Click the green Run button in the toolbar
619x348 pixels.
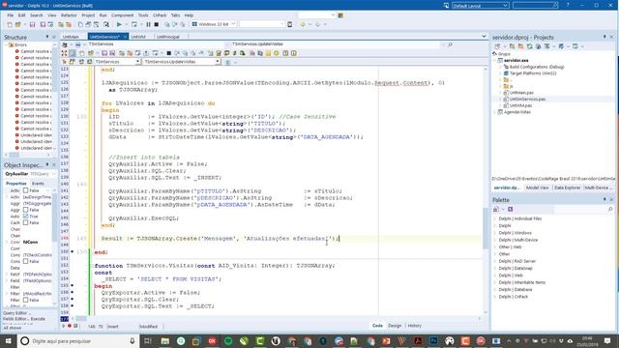[x=119, y=24]
